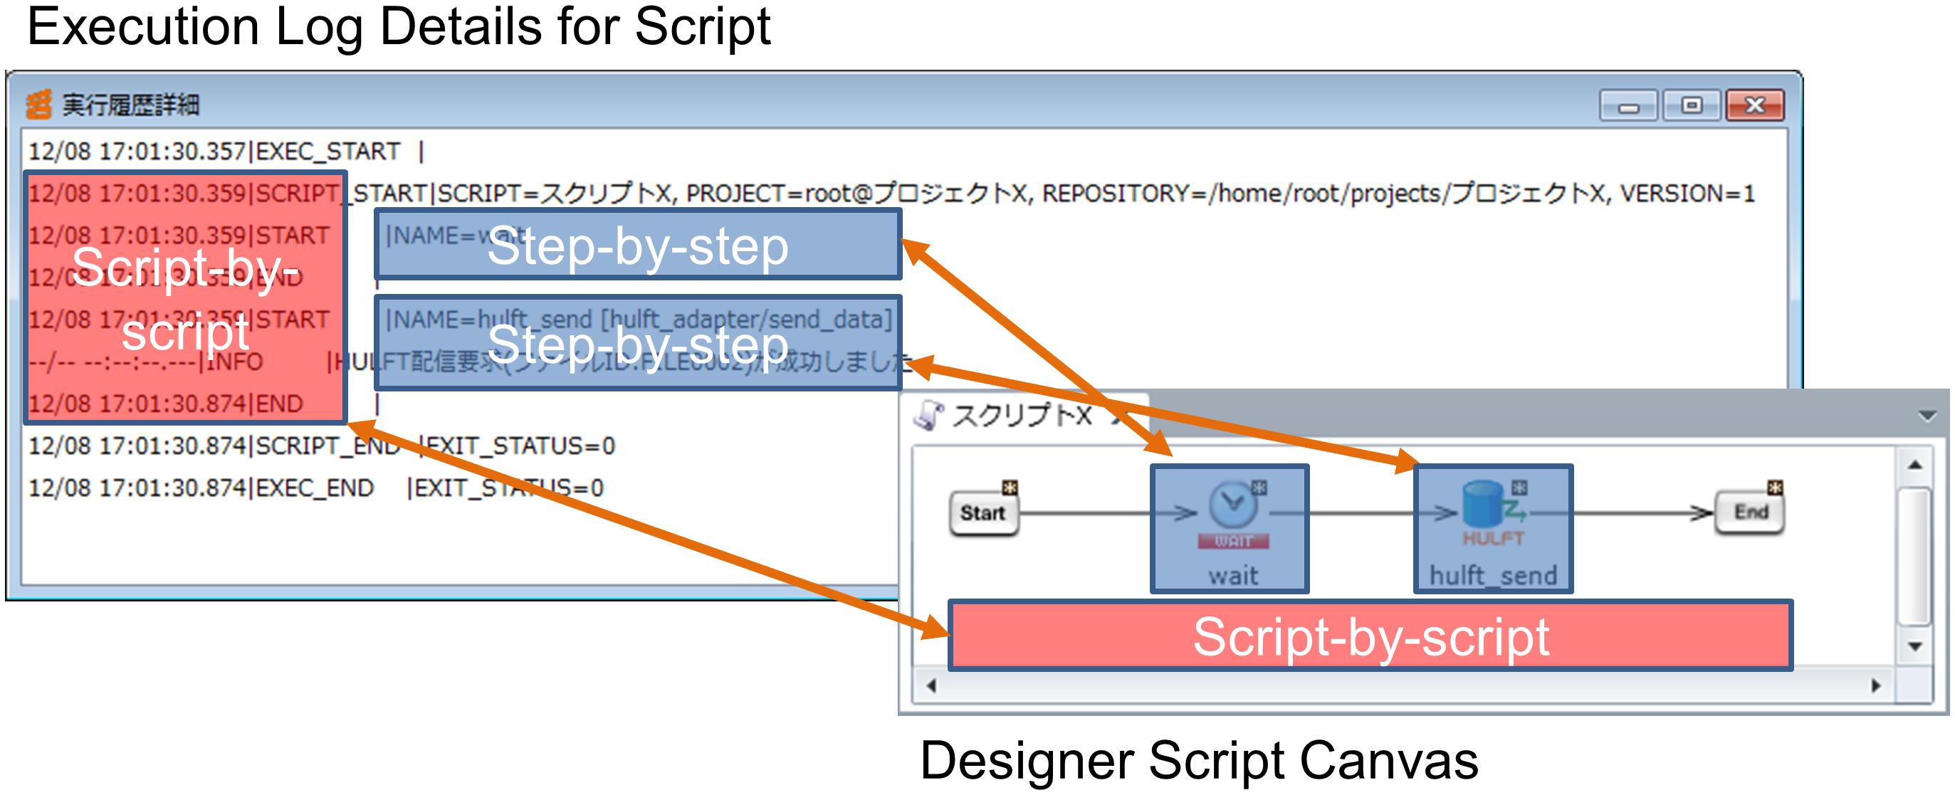Viewport: 1955px width, 795px height.
Task: Click the marker on wait node corner
Action: pos(1259,487)
